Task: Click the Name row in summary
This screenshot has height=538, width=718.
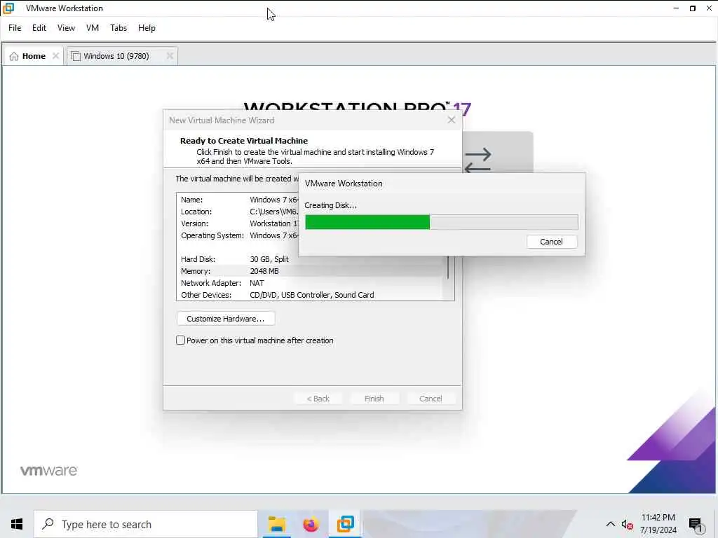Action: (238, 200)
